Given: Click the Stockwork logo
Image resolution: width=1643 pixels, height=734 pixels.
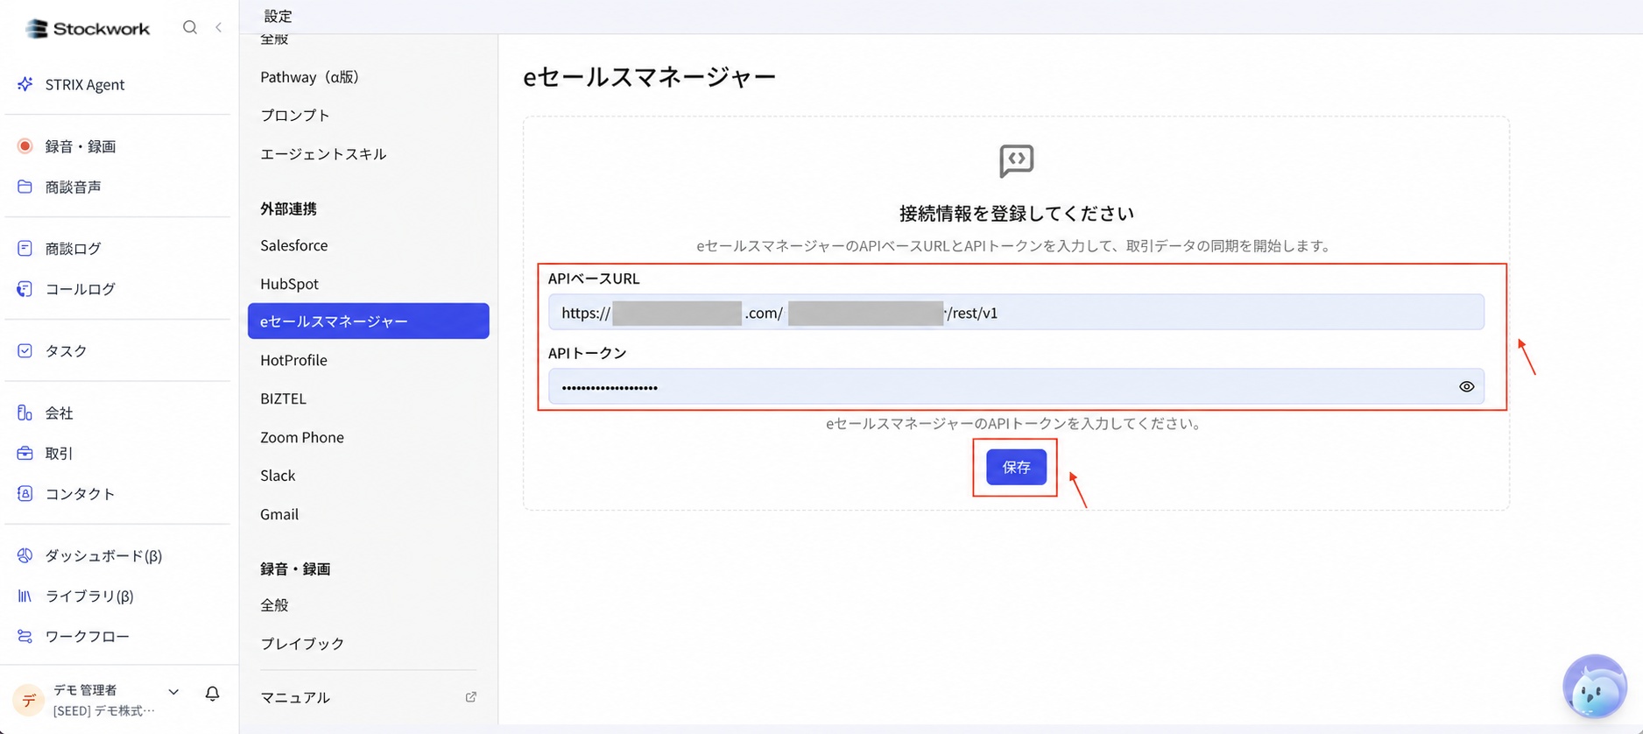Looking at the screenshot, I should 88,28.
